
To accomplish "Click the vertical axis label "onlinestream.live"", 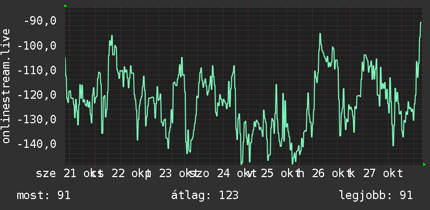I will click(x=6, y=86).
